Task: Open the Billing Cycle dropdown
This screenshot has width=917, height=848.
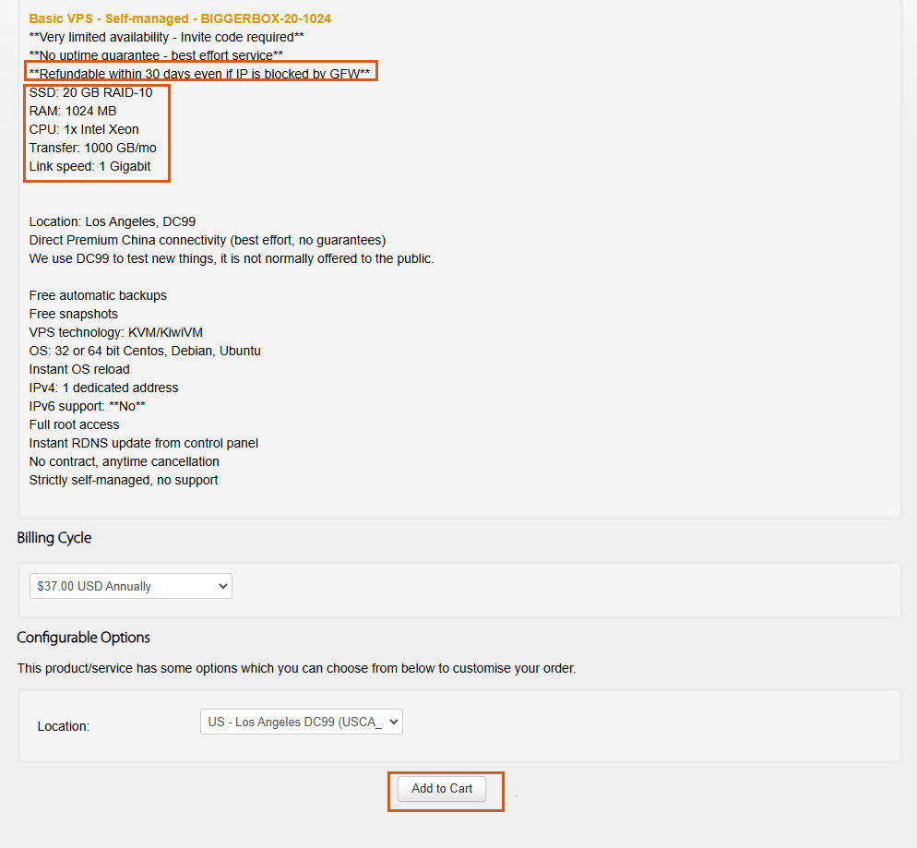Action: pos(131,586)
